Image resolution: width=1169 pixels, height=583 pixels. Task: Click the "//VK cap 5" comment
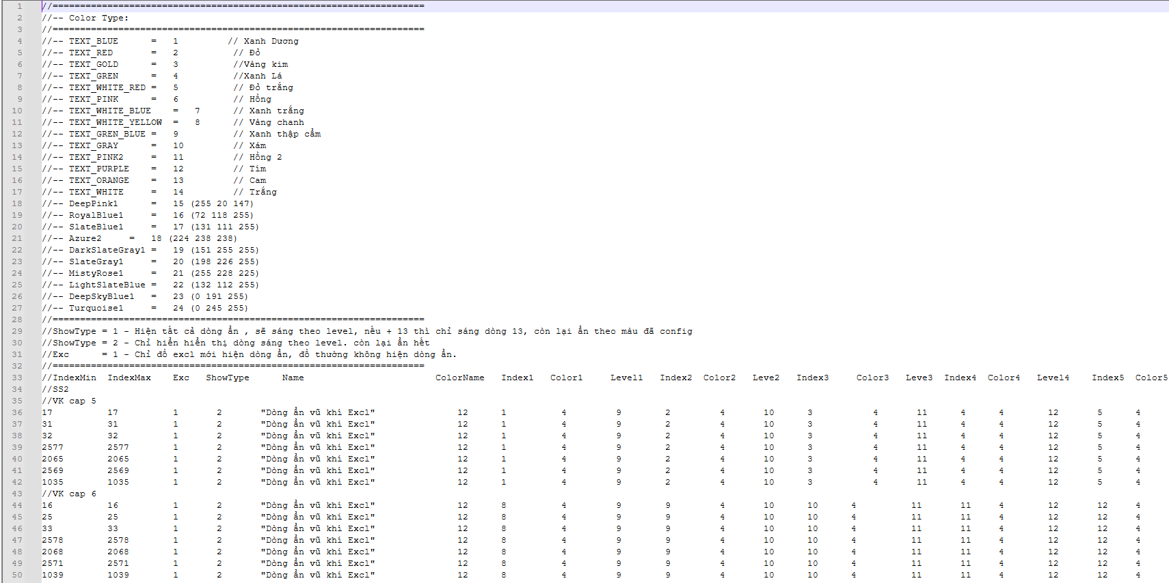pos(69,401)
